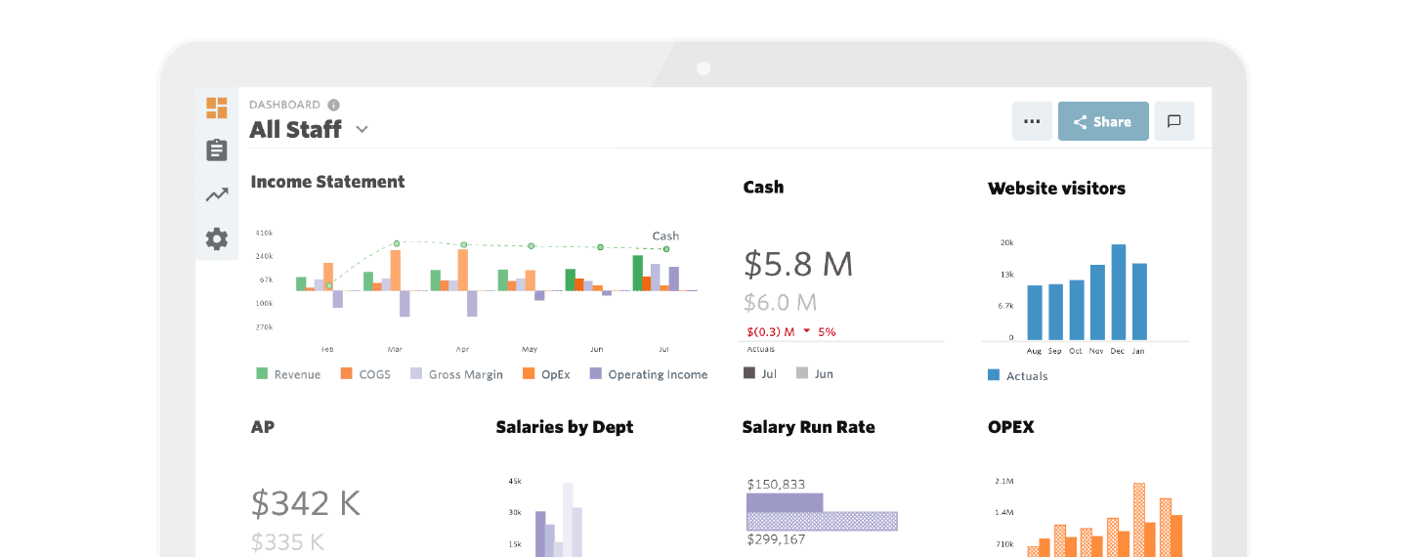Toggle the Revenue legend series
Screen dimensions: 1407x557
288,374
